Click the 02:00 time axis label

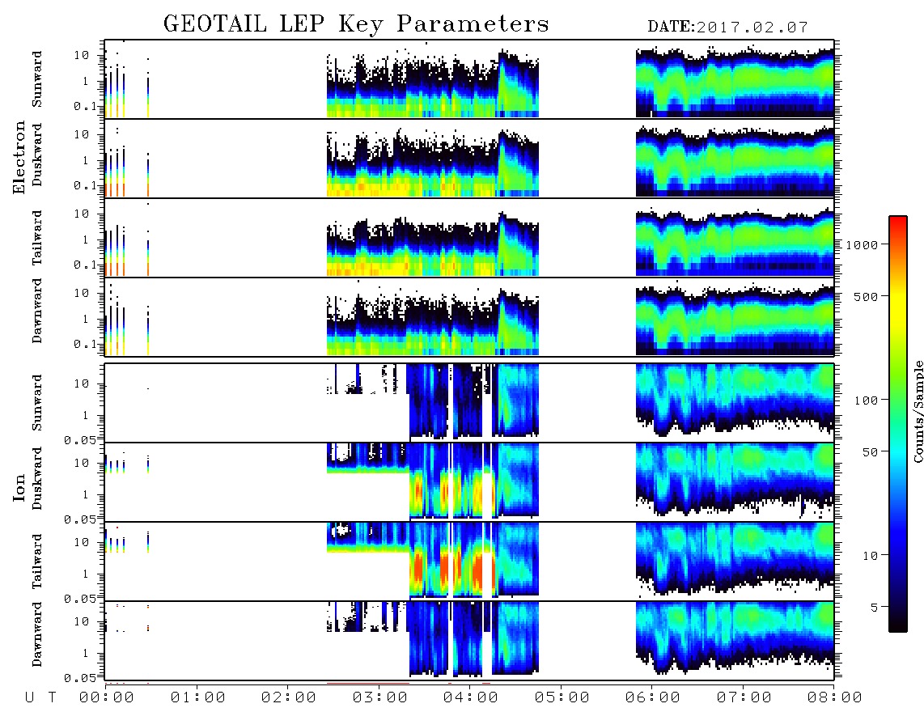pyautogui.click(x=289, y=698)
